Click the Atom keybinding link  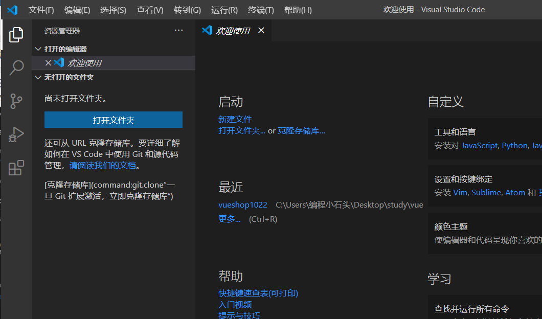pyautogui.click(x=515, y=193)
